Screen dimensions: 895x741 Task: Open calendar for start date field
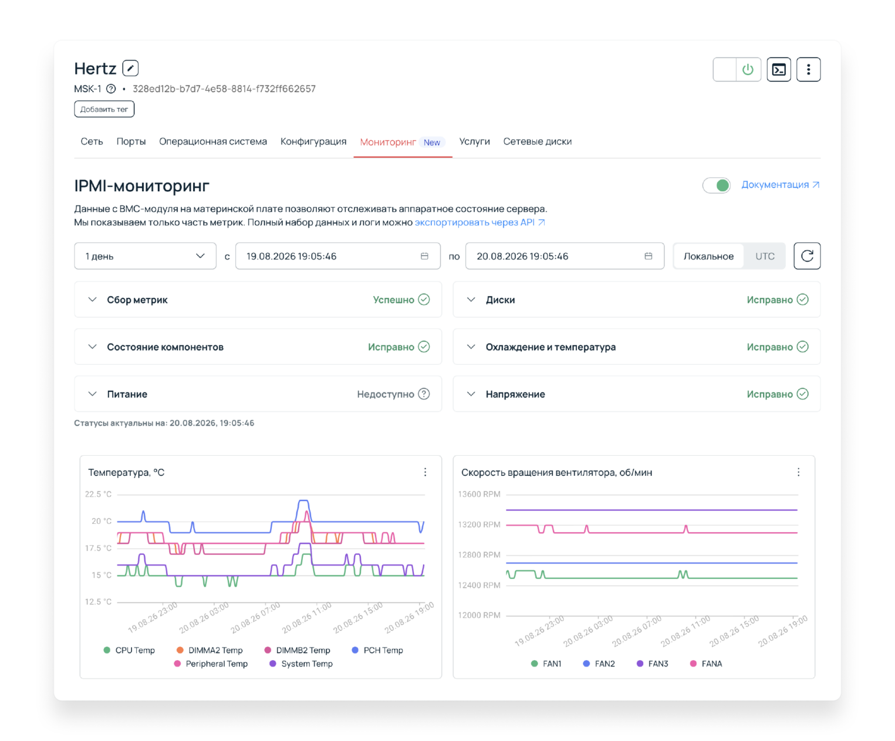(424, 256)
